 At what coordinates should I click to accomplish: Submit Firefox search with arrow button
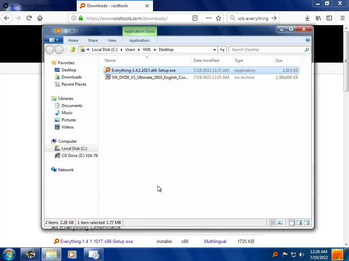point(274,18)
